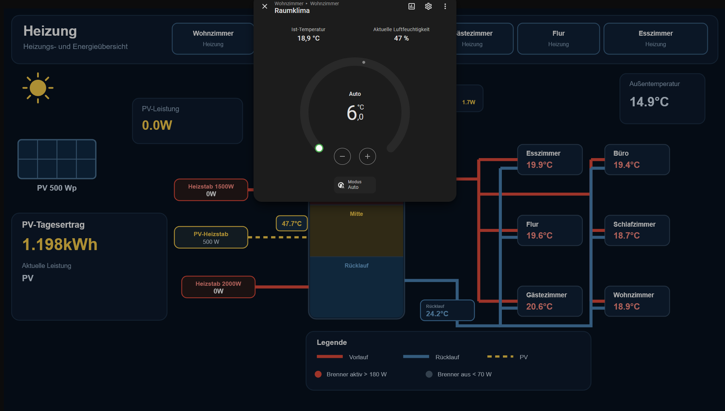Open the Modus Auto dropdown
Image resolution: width=725 pixels, height=411 pixels.
355,185
